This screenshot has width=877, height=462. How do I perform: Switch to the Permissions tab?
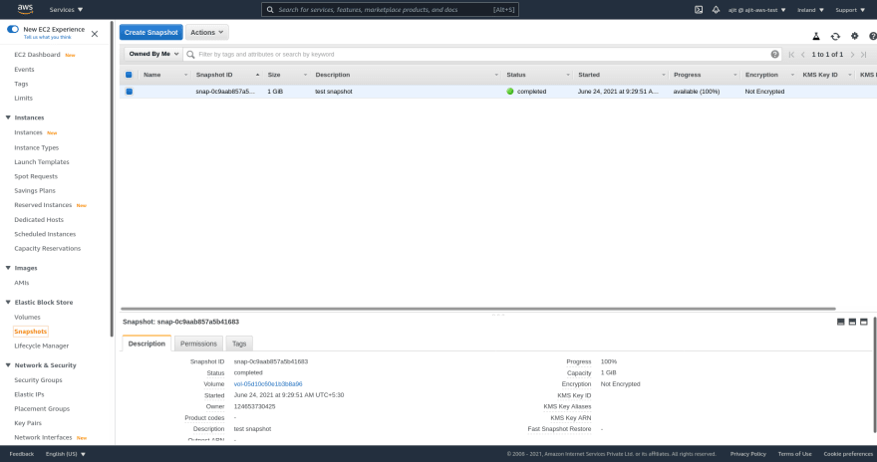[x=198, y=344]
